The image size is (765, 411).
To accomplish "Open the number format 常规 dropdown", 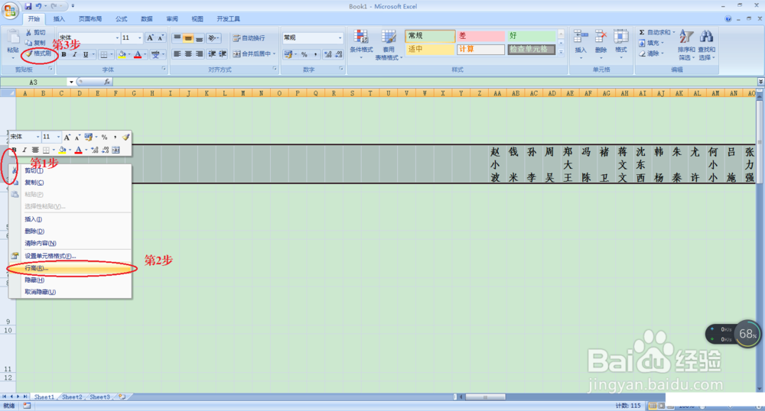I will [x=340, y=37].
